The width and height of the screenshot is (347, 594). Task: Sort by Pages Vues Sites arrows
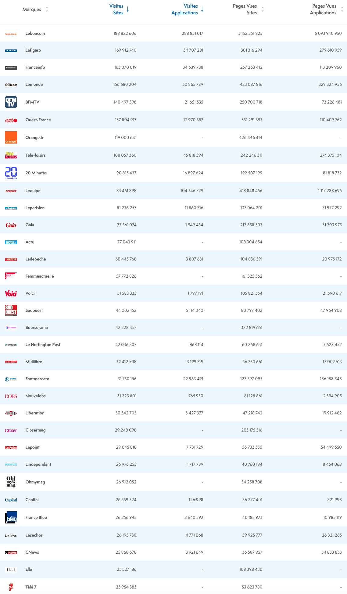263,9
